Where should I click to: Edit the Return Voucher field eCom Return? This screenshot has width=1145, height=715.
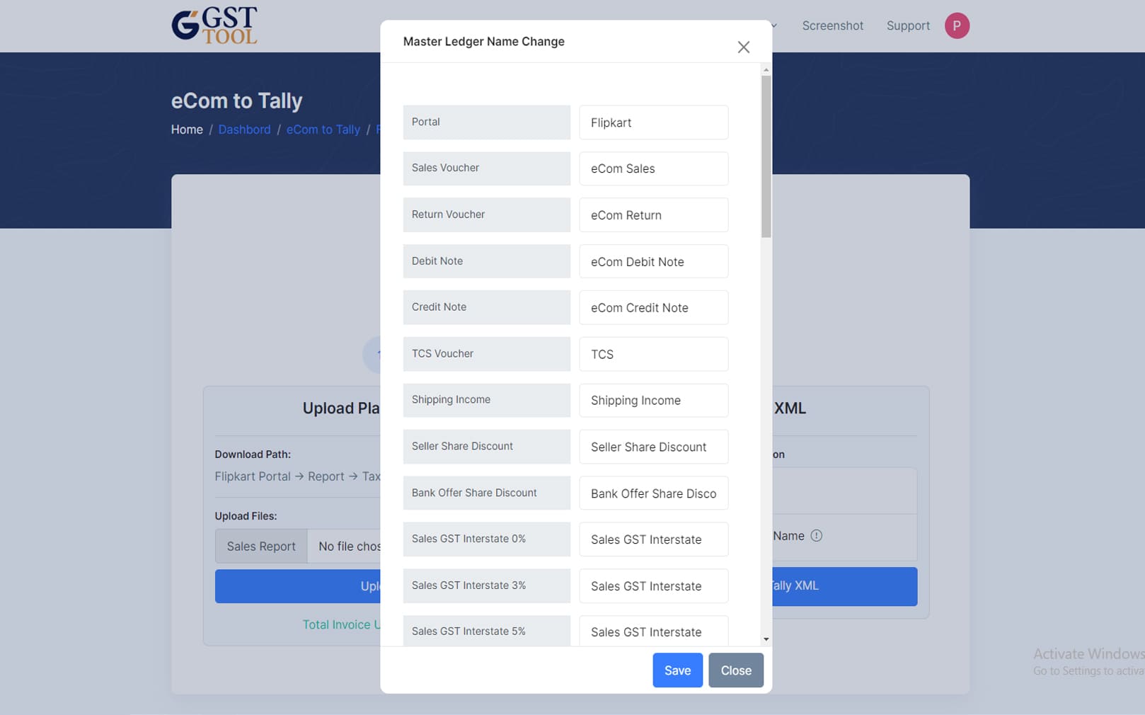pos(653,215)
